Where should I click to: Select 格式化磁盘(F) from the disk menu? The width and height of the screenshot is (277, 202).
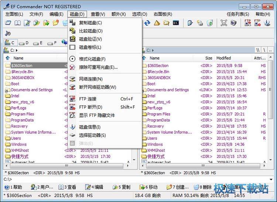click(x=92, y=59)
